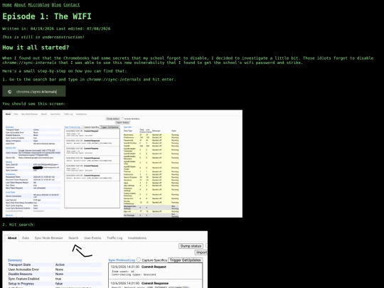This screenshot has width=384, height=288.
Task: Click the 'How it all started?' subheading
Action: coord(36,47)
